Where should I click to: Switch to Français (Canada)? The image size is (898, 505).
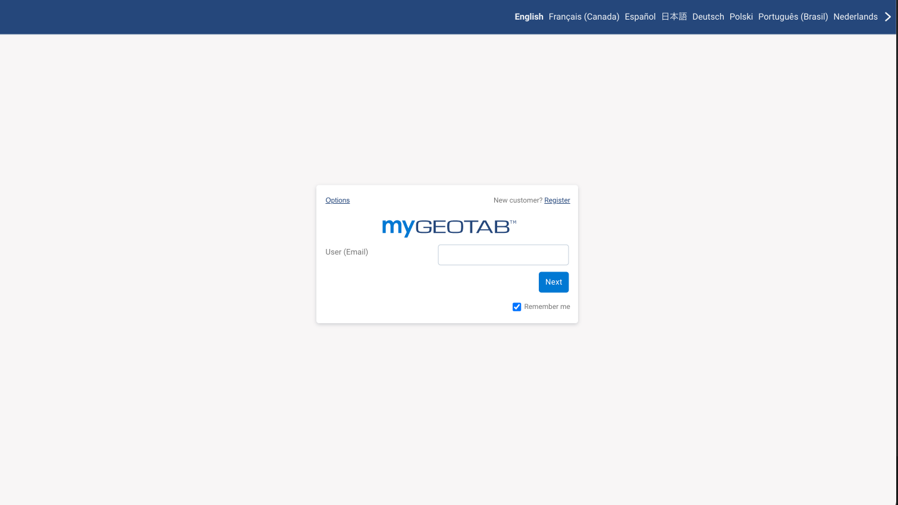(x=583, y=17)
